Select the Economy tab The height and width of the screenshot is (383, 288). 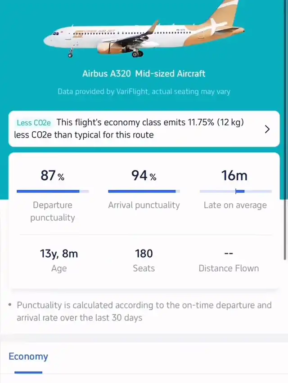pos(28,356)
